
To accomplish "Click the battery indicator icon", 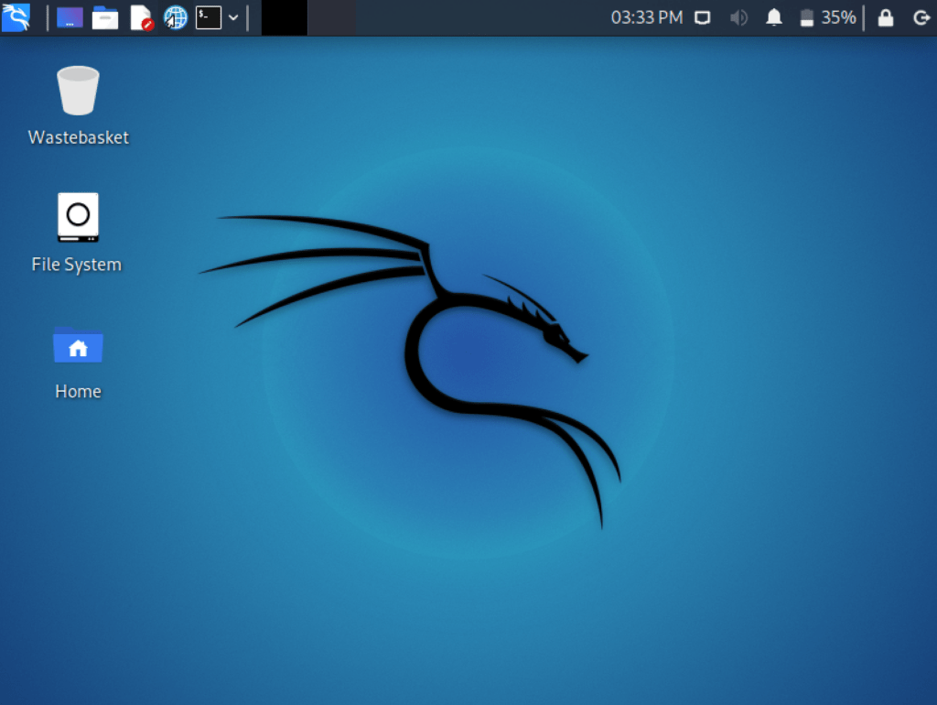I will click(807, 18).
